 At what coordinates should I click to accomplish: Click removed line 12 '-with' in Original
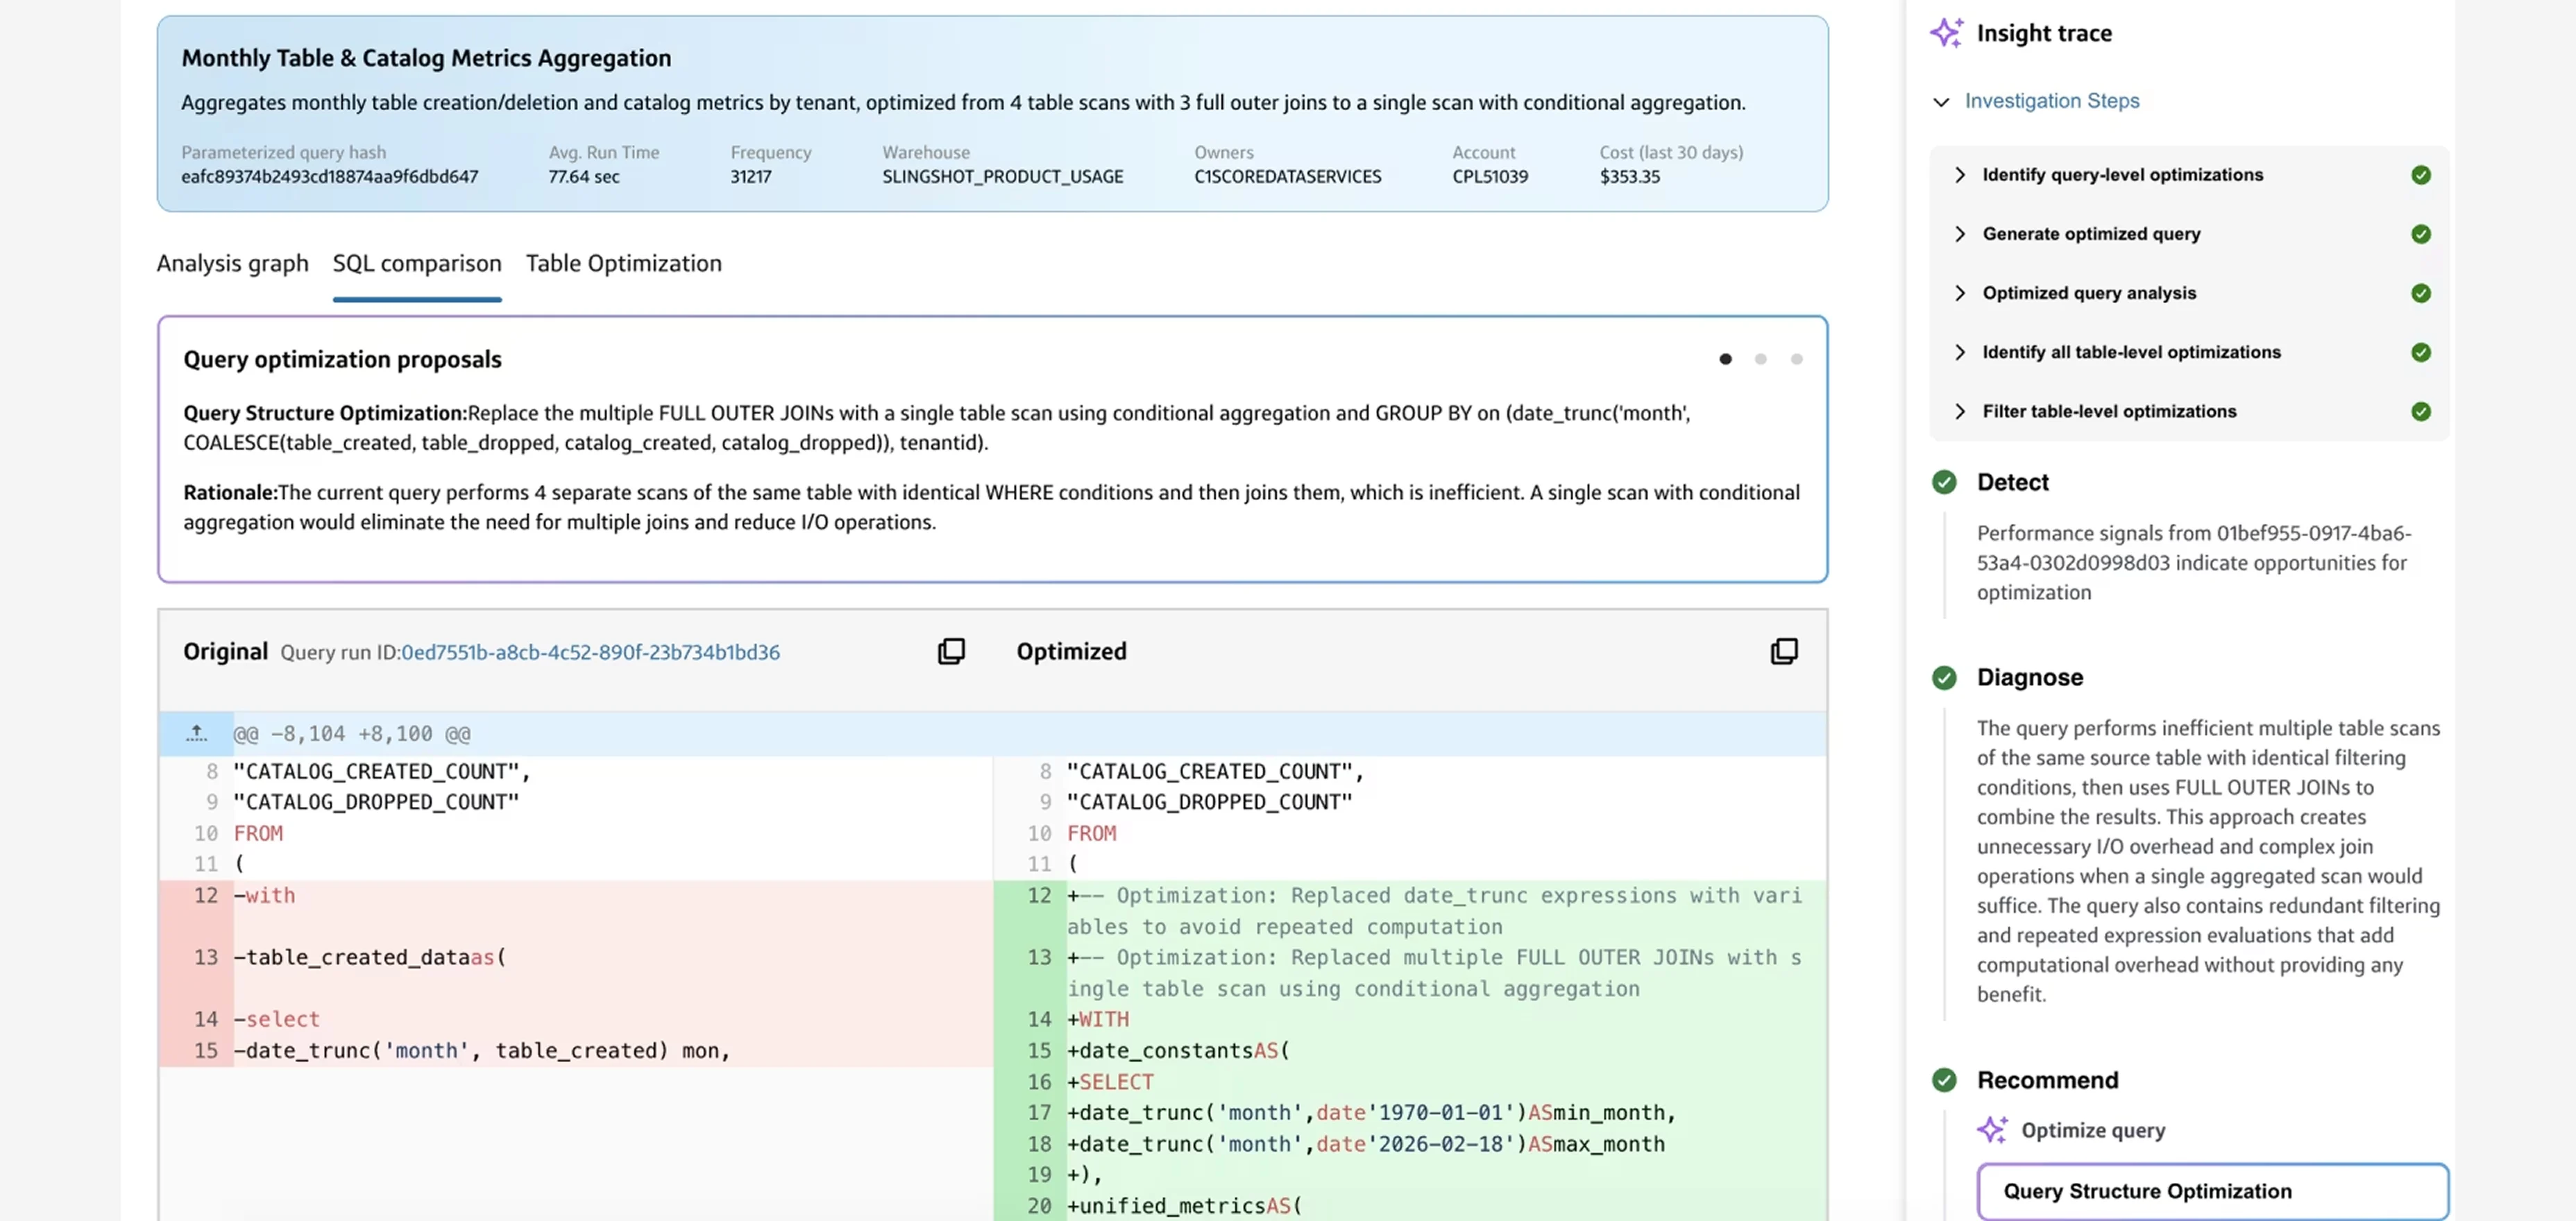575,910
